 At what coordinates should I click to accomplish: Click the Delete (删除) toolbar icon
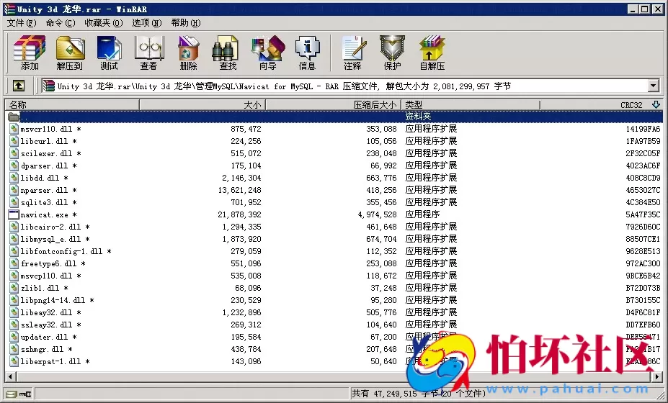(188, 53)
